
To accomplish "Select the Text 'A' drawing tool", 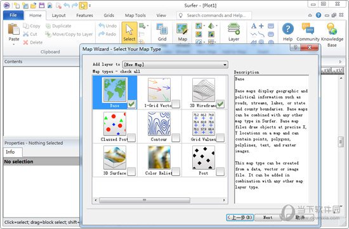I will (254, 26).
